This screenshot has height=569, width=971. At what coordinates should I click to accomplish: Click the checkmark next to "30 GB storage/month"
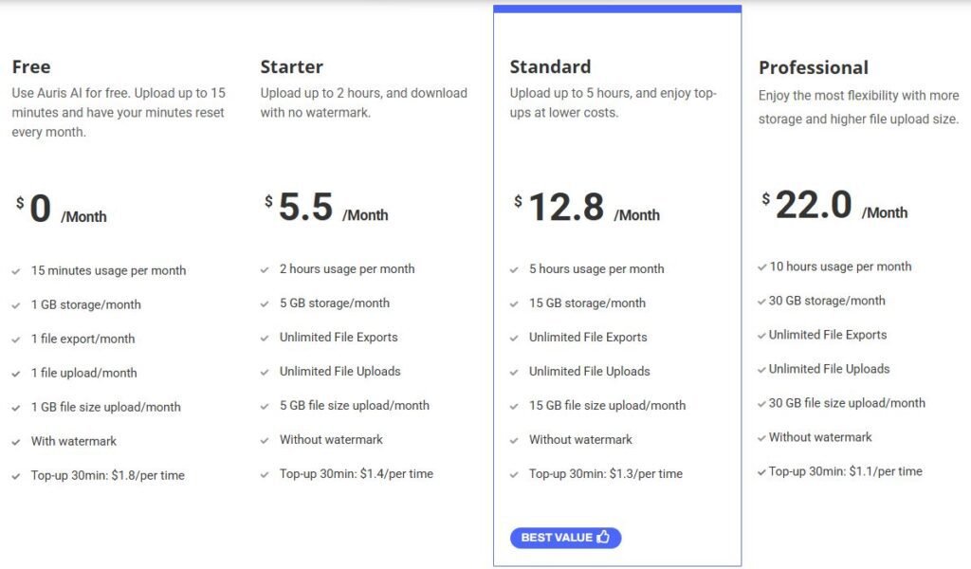coord(762,302)
